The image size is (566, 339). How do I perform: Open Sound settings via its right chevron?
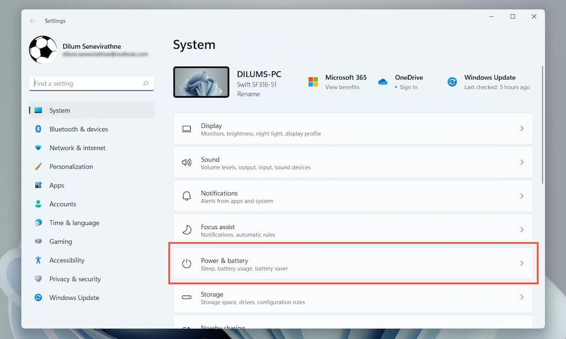click(522, 162)
